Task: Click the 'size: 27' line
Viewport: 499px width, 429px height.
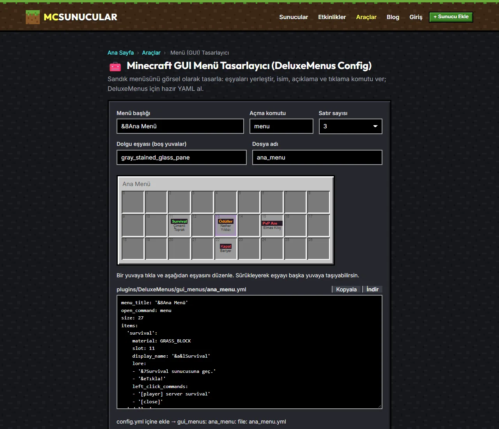Action: 132,318
